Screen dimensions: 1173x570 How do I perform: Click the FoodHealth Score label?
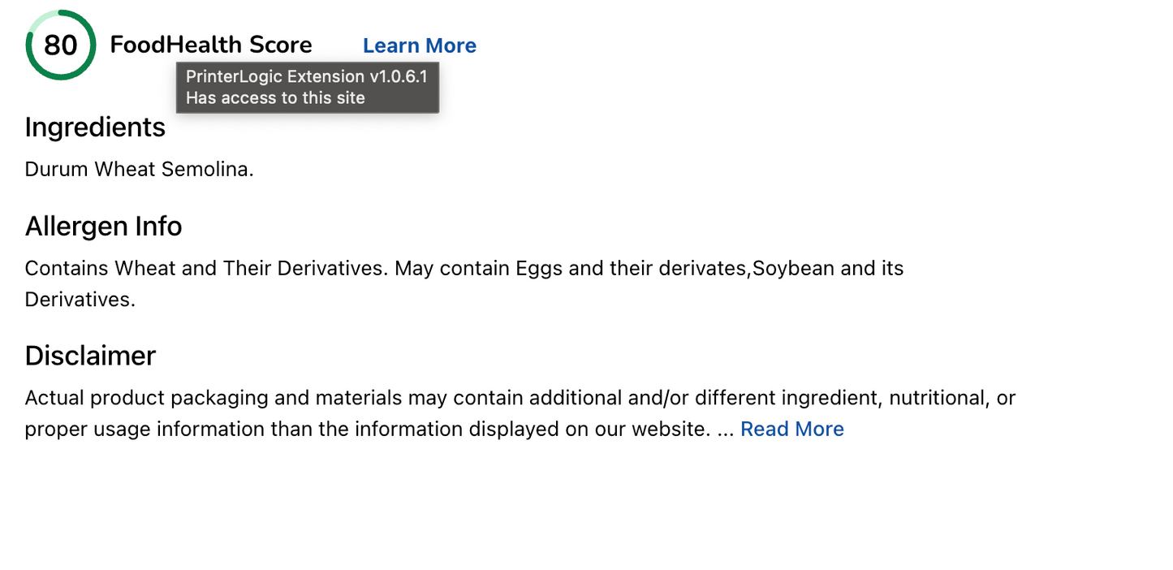tap(210, 45)
